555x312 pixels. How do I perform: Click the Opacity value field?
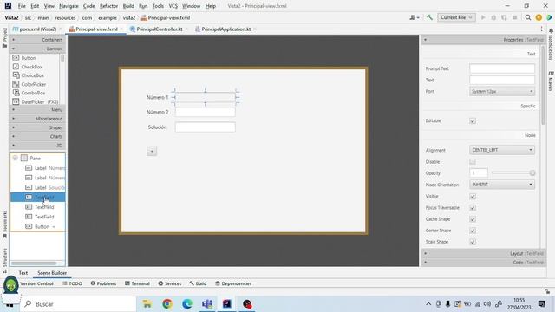point(479,173)
